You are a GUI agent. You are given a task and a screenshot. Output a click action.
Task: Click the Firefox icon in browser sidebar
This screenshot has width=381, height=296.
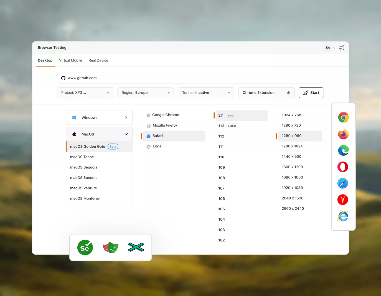point(343,134)
